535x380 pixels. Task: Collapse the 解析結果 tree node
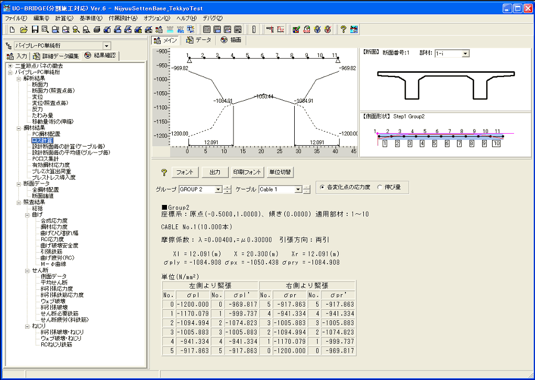click(x=19, y=78)
